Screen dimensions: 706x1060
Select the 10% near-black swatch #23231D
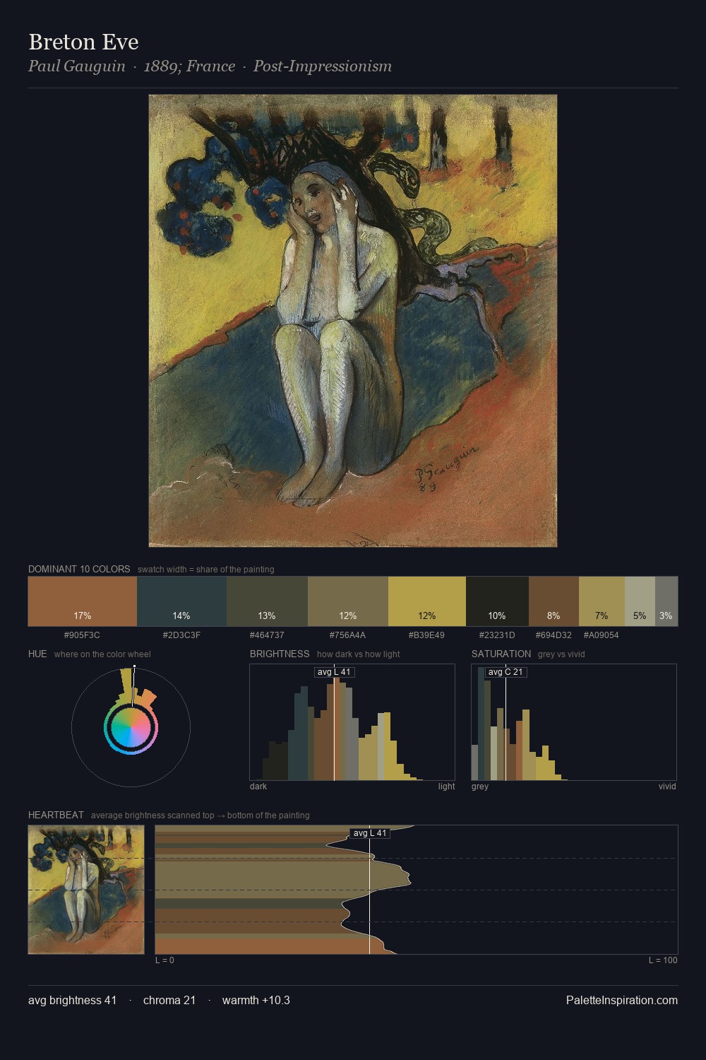497,601
